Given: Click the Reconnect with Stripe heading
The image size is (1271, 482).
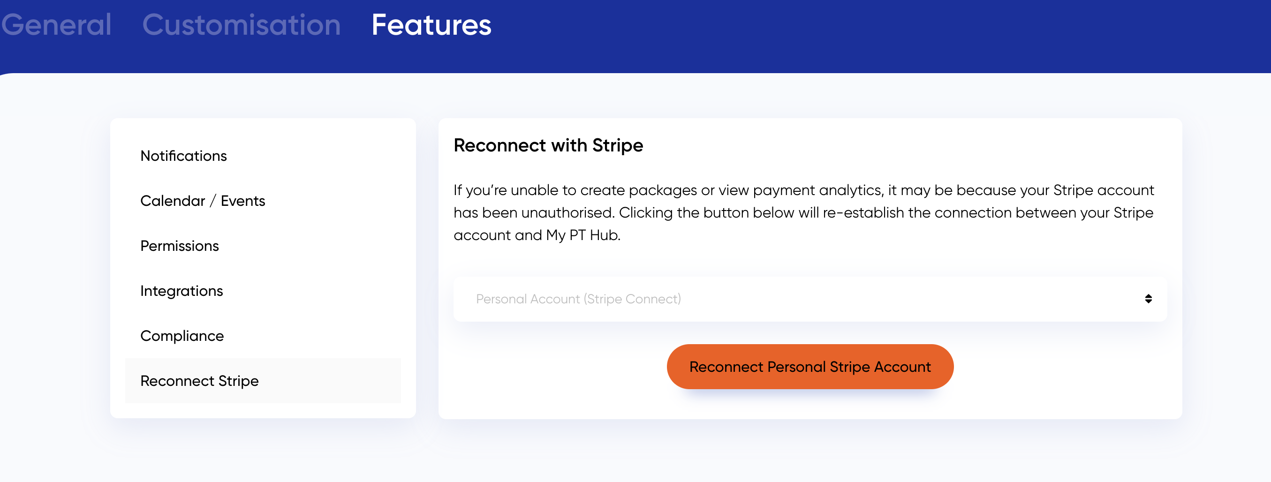Looking at the screenshot, I should click(548, 145).
